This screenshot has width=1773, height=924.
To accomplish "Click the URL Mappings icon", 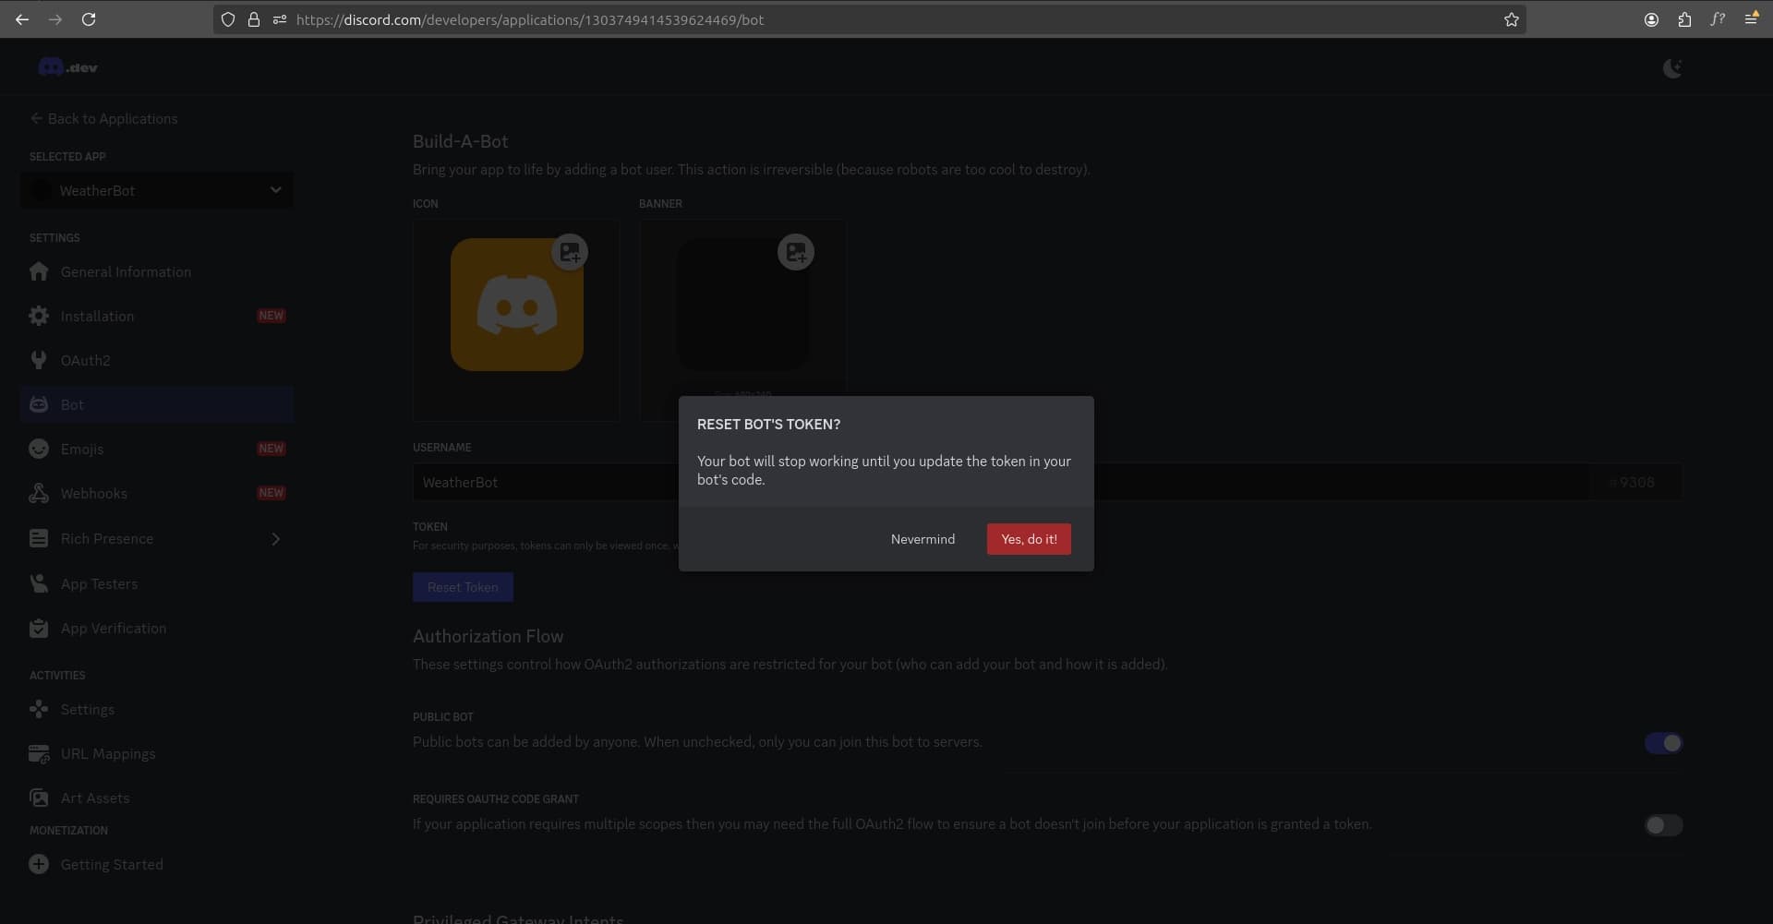I will (x=39, y=753).
